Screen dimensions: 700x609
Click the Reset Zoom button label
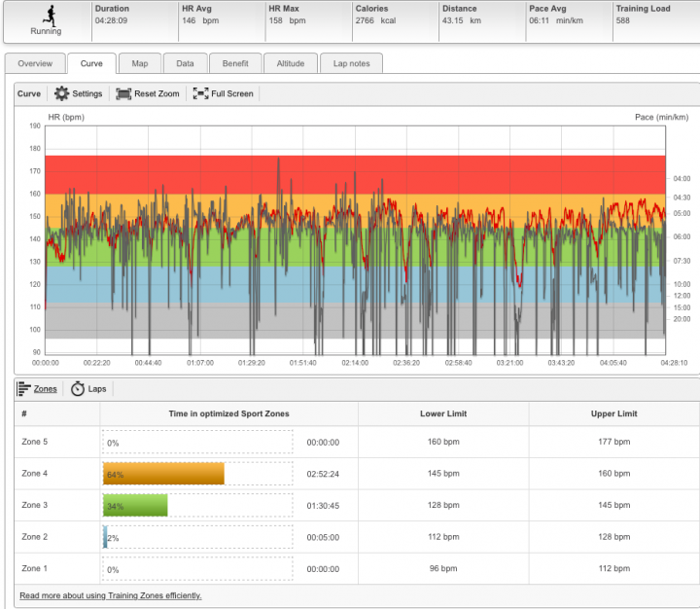pos(157,93)
